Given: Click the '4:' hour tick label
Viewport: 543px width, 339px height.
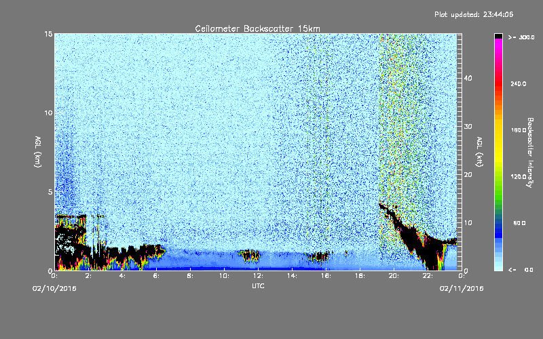Looking at the screenshot, I should tap(123, 276).
